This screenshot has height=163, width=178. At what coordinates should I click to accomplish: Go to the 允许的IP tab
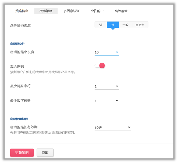point(97,11)
